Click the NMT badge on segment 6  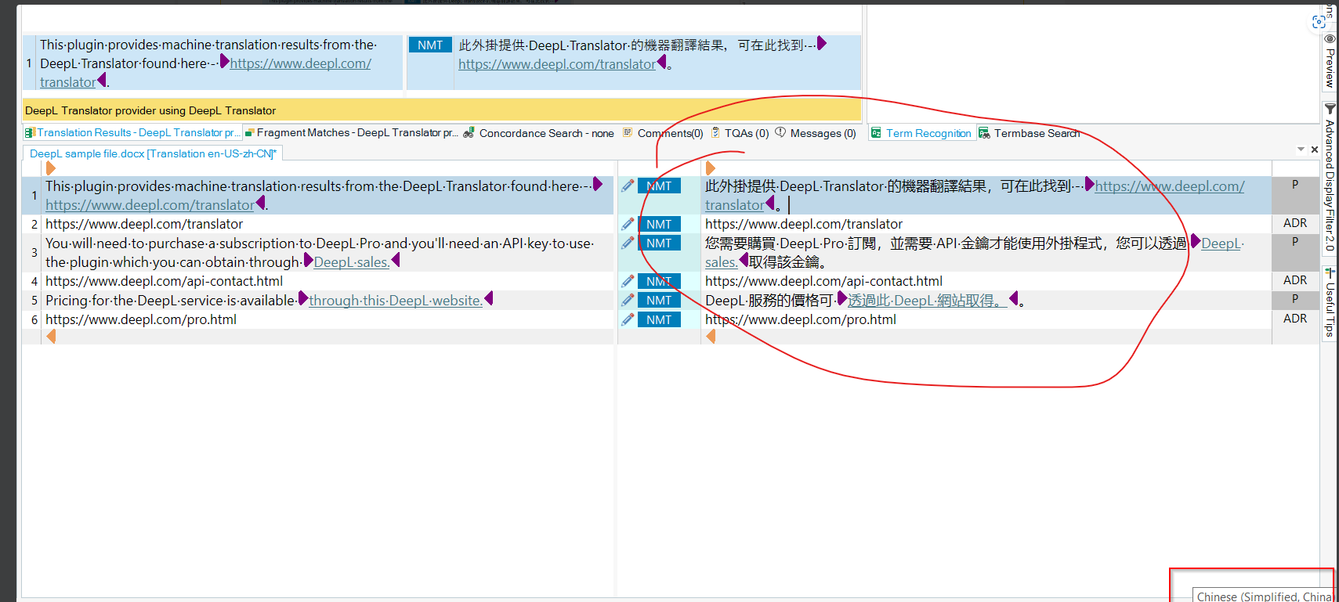coord(659,319)
